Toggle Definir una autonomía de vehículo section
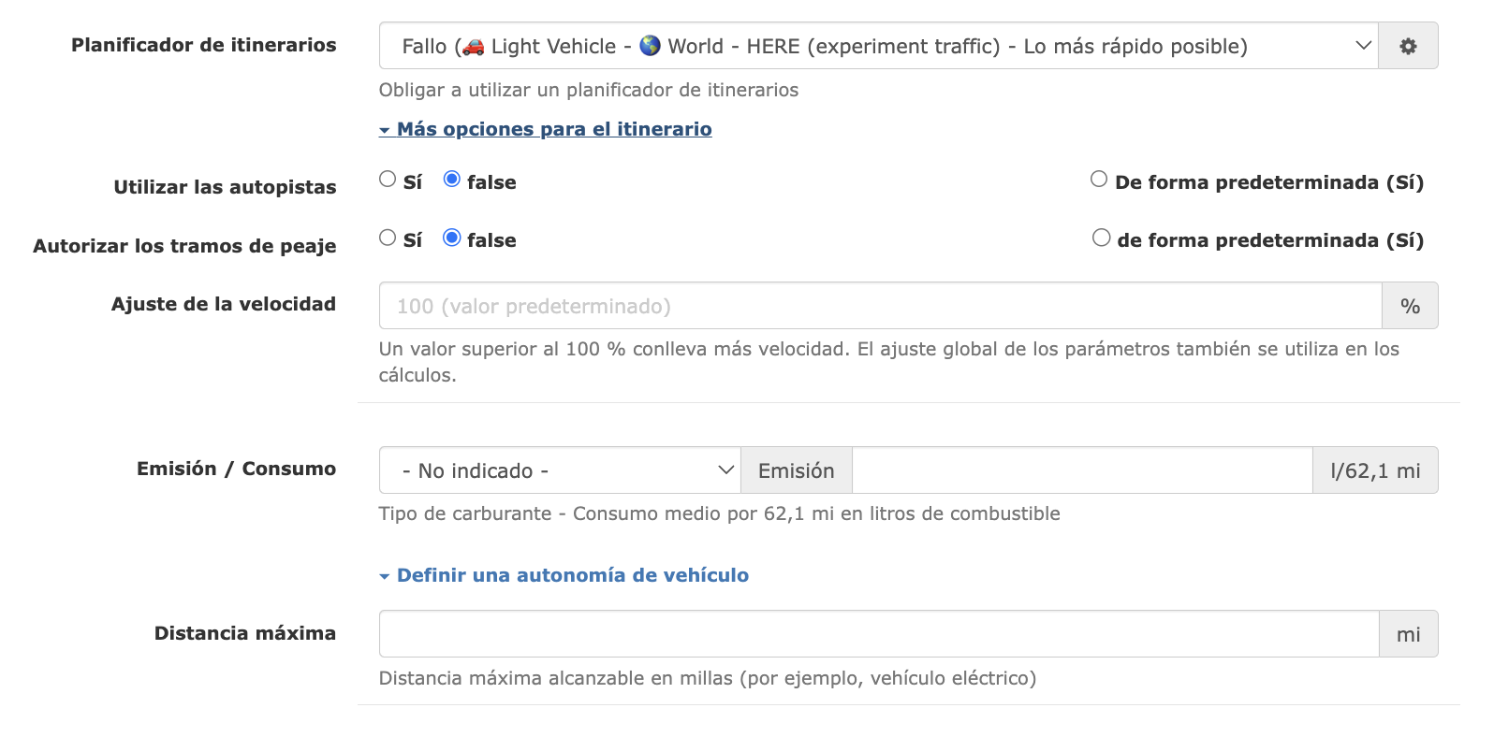Image resolution: width=1494 pixels, height=737 pixels. (x=564, y=575)
